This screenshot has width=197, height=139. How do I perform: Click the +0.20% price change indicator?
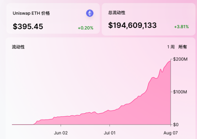tap(85, 28)
